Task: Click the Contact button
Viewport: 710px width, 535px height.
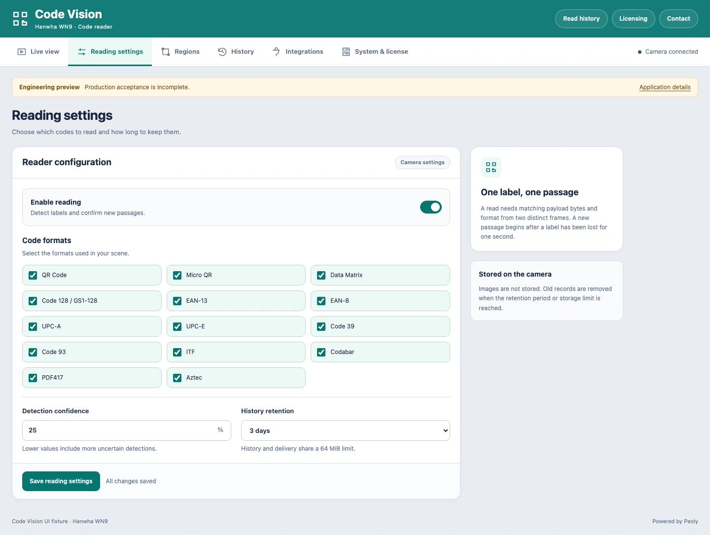Action: click(678, 19)
